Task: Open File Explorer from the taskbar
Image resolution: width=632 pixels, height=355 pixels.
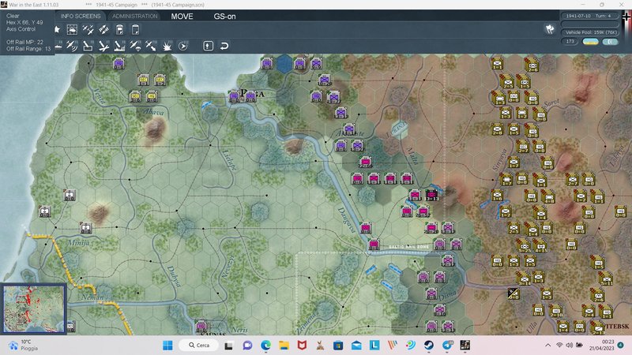Action: [x=284, y=345]
